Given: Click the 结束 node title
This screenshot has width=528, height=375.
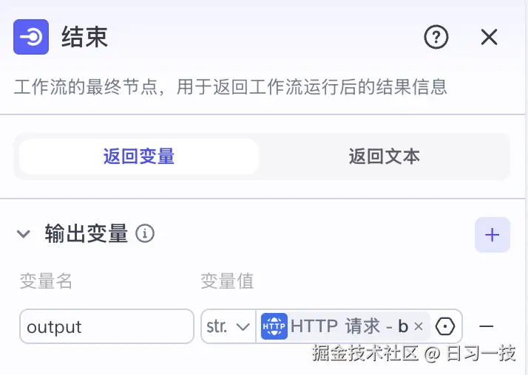Looking at the screenshot, I should [x=84, y=37].
